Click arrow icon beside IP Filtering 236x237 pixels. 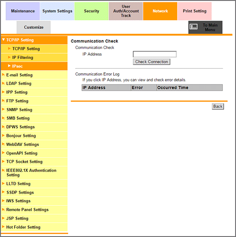point(9,57)
